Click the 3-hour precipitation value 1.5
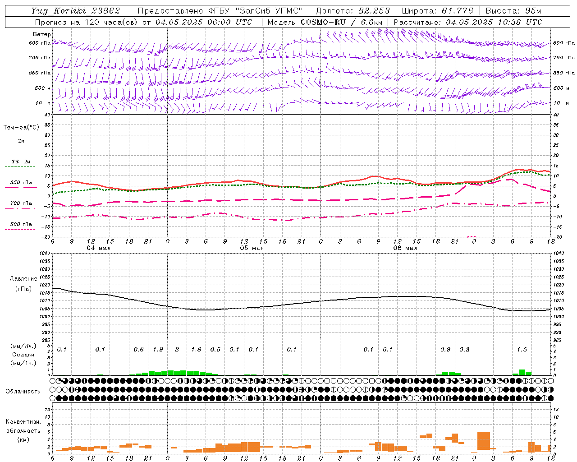Image resolution: width=577 pixels, height=462 pixels. [x=522, y=350]
